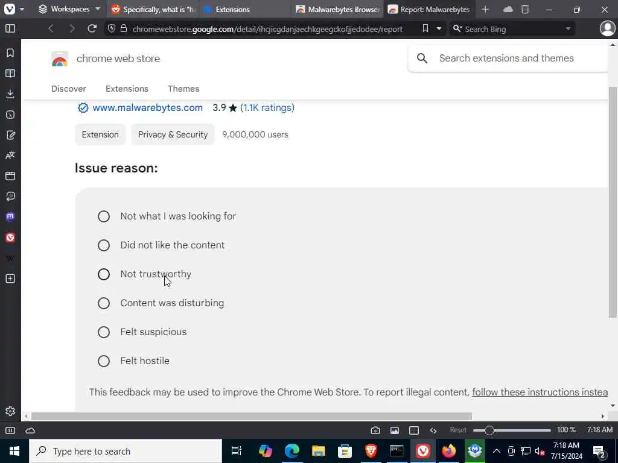Reset the page zoom level

458,430
